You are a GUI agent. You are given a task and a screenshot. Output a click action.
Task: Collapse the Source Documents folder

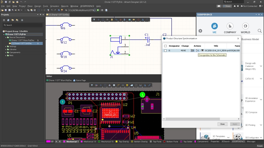click(x=6, y=38)
